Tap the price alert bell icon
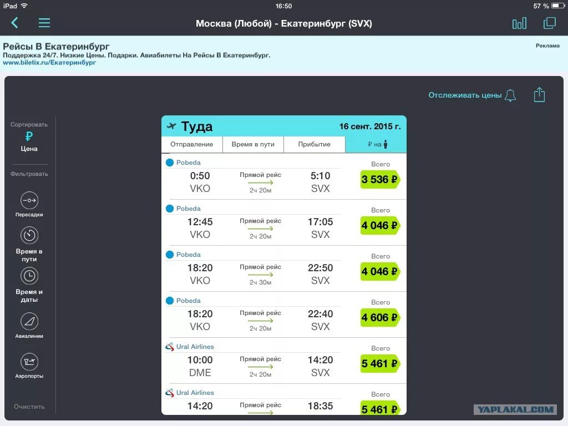 coord(510,95)
